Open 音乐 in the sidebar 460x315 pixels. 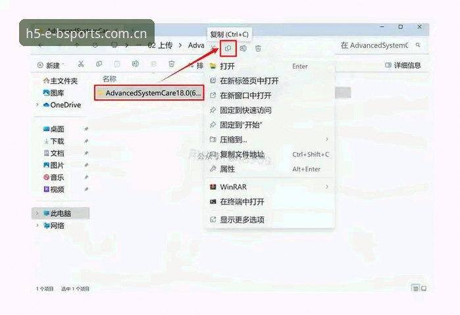(53, 177)
